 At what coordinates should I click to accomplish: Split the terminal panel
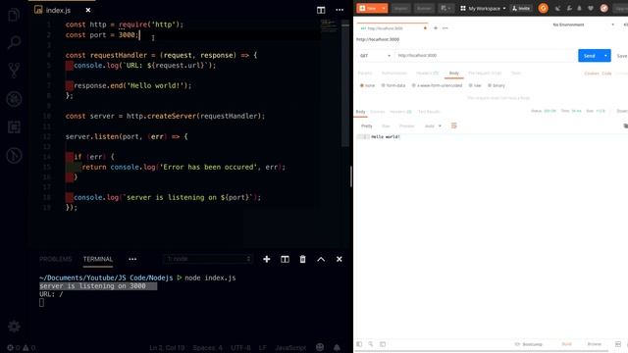(285, 259)
